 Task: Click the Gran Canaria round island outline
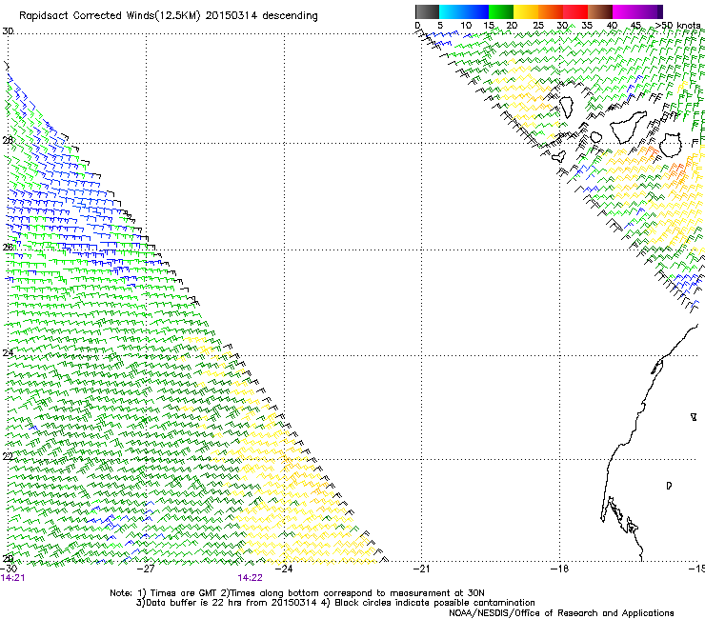(x=671, y=145)
